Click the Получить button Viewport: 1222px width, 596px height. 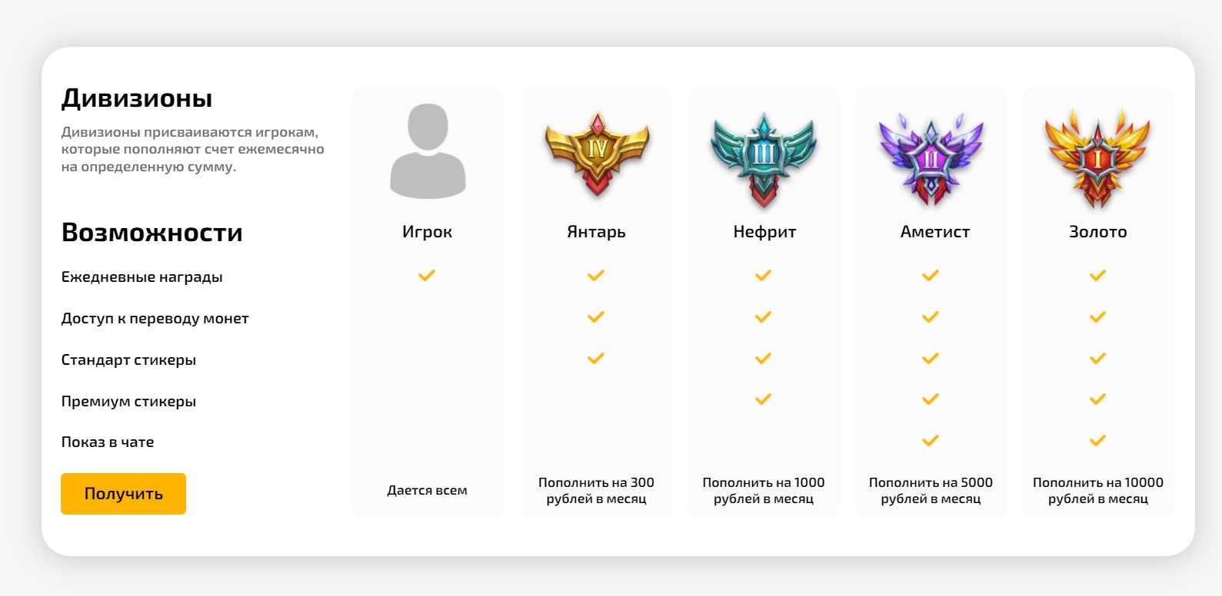point(123,494)
